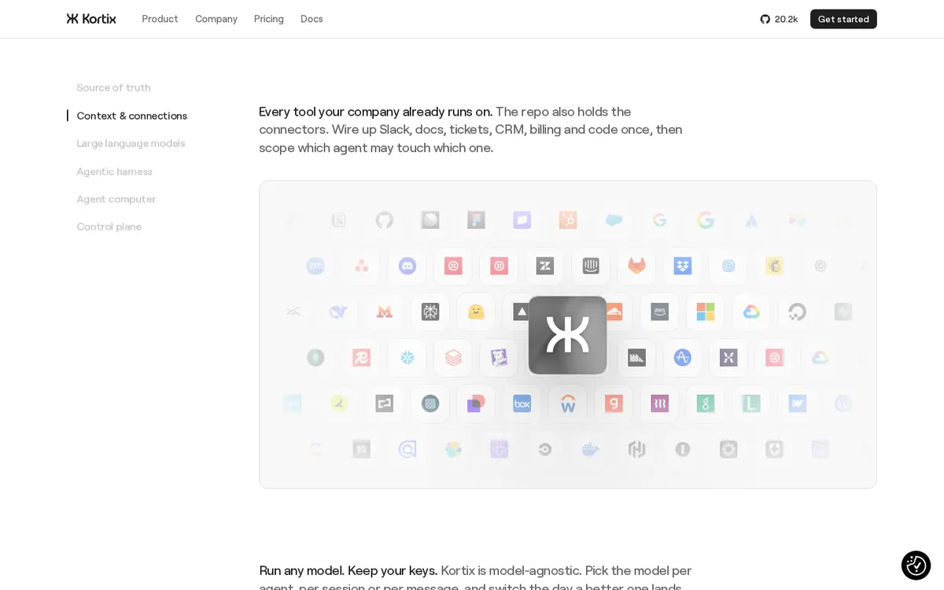This screenshot has width=944, height=590.
Task: Click the AWS connector icon
Action: coord(660,312)
